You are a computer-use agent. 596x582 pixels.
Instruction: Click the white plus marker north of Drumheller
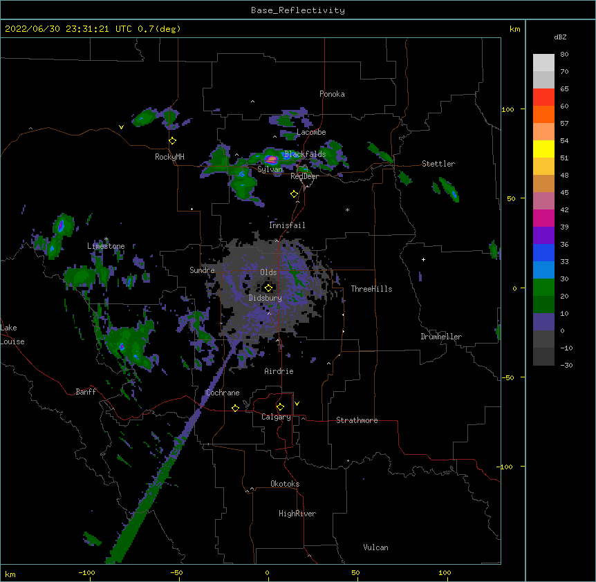[423, 259]
